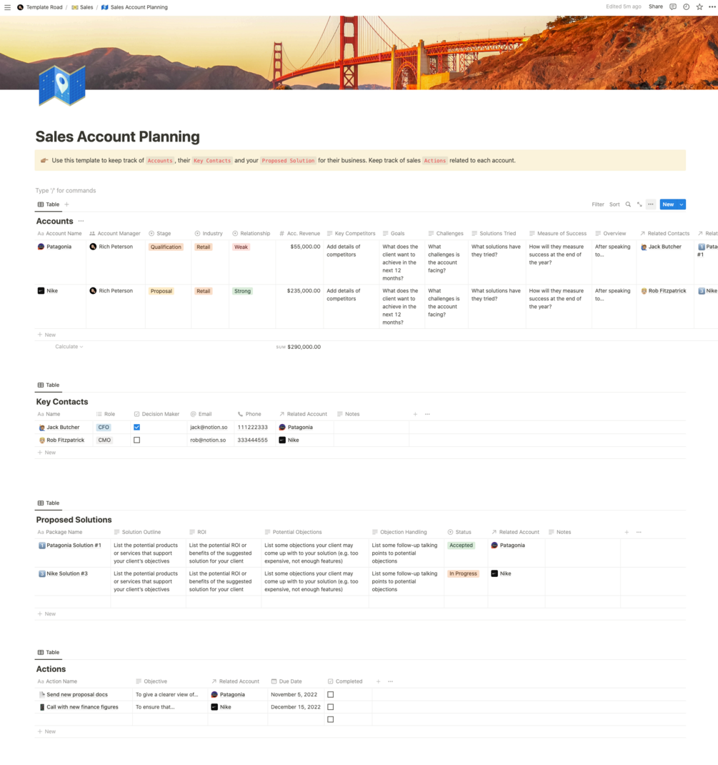Image resolution: width=718 pixels, height=765 pixels.
Task: Star this page as favorite
Action: pyautogui.click(x=699, y=7)
